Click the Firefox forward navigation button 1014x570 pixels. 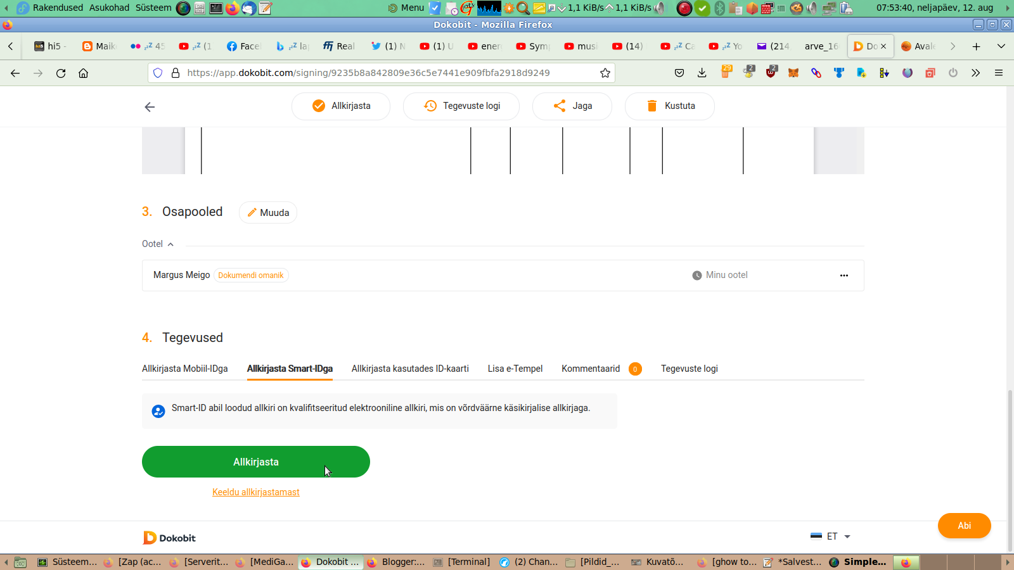[x=38, y=73]
